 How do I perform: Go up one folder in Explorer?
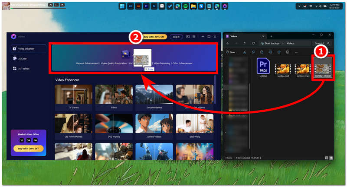click(x=245, y=43)
